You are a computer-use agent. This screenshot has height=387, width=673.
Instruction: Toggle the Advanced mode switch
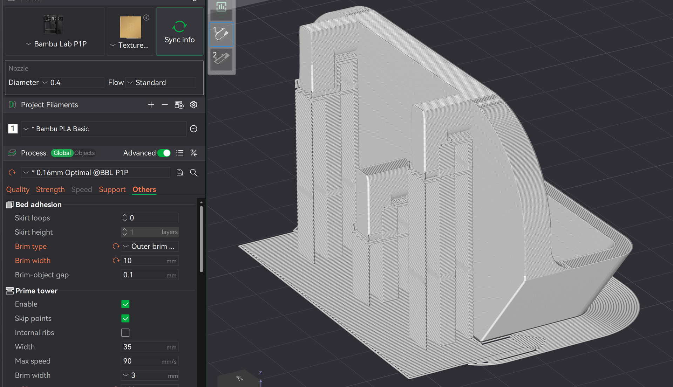(164, 153)
